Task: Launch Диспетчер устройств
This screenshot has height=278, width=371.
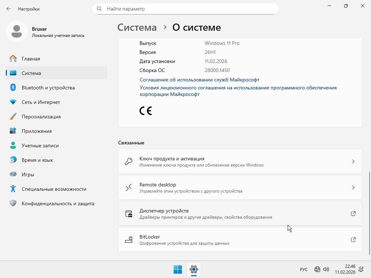Action: tap(240, 214)
